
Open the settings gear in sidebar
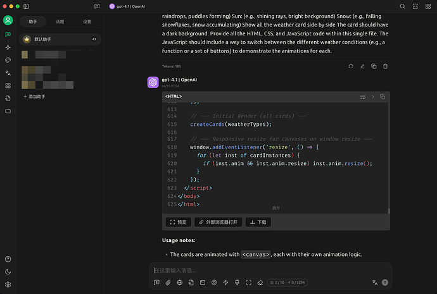click(8, 285)
